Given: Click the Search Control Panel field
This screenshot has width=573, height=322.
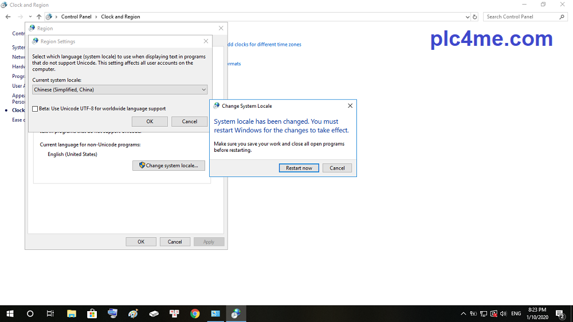Looking at the screenshot, I should 521,17.
